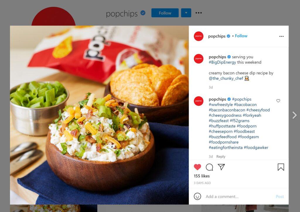Click the blue Follow button in profile header
The image size is (300, 212).
click(165, 13)
